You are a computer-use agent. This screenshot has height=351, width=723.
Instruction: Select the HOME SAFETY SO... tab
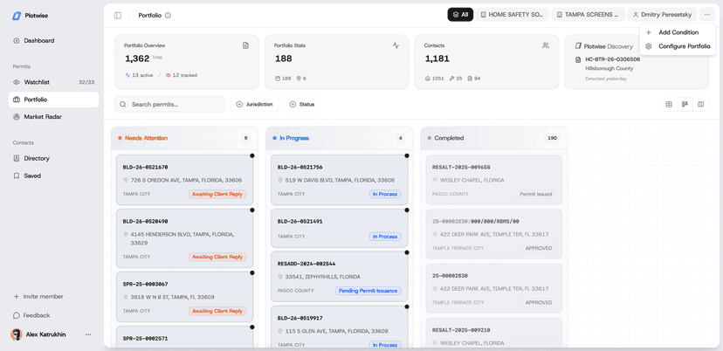tap(513, 15)
